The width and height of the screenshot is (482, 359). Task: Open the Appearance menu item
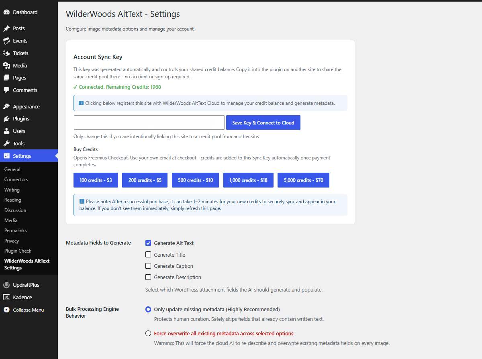click(x=29, y=106)
